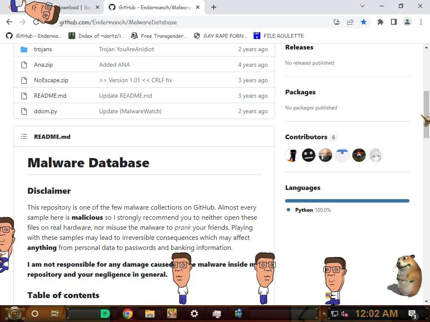Close the download tab

97,8
